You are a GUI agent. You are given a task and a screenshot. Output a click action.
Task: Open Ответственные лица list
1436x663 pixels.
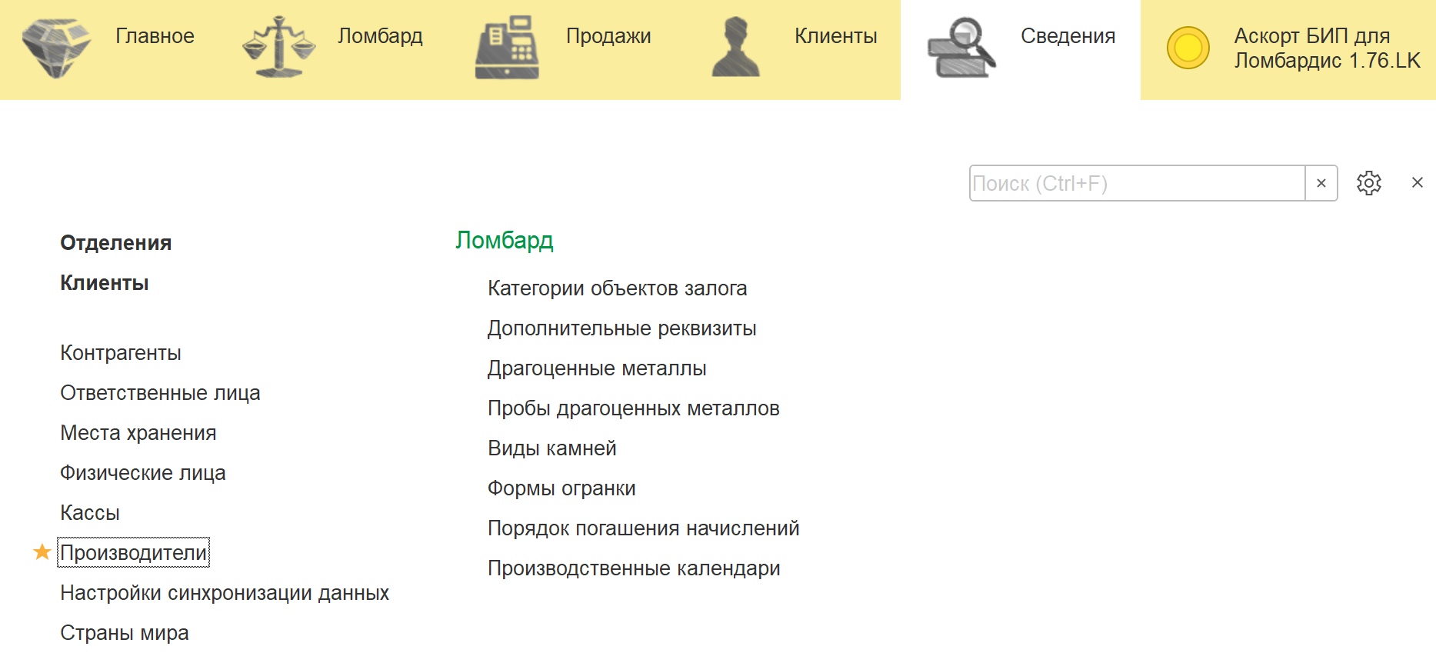(x=160, y=393)
